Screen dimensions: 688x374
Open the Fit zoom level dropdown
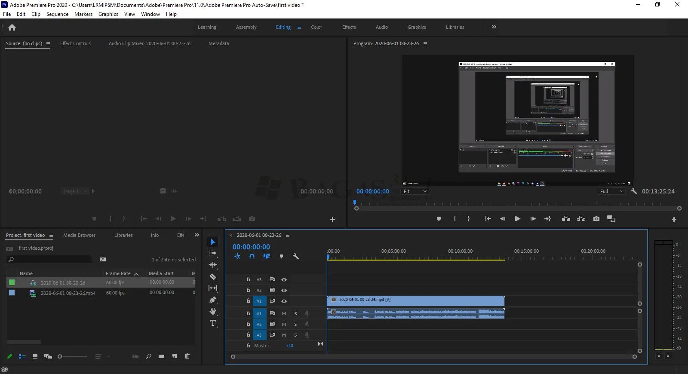click(x=415, y=191)
